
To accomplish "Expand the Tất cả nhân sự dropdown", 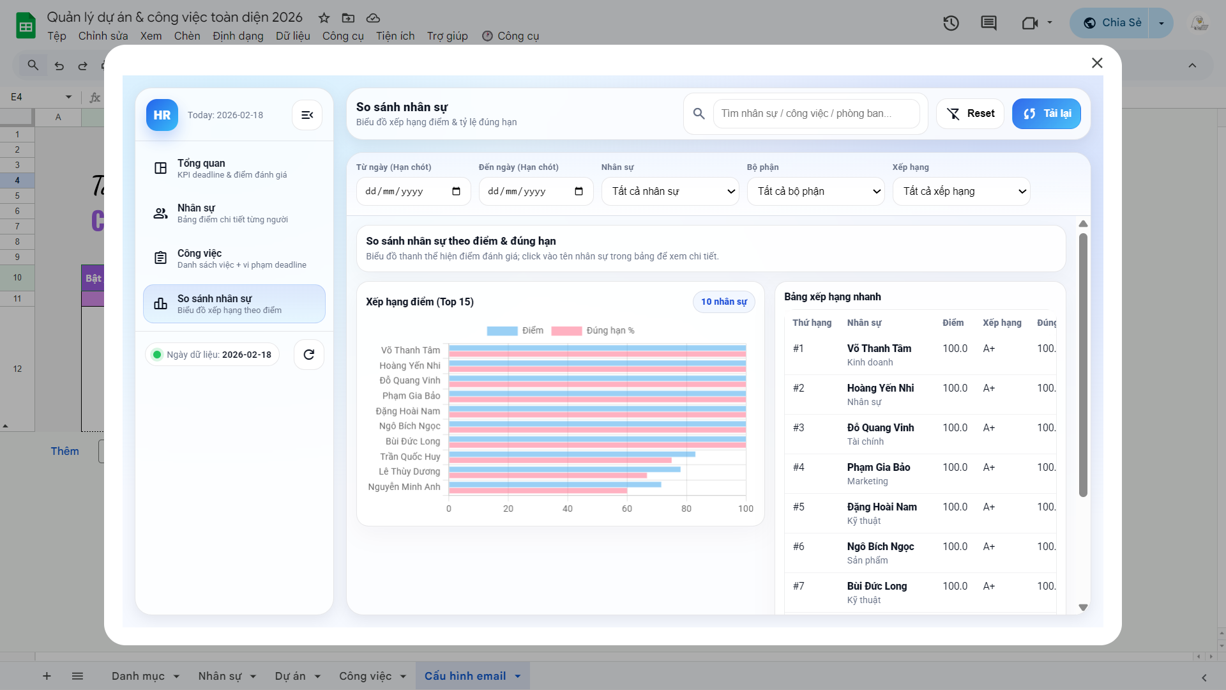I will [670, 192].
